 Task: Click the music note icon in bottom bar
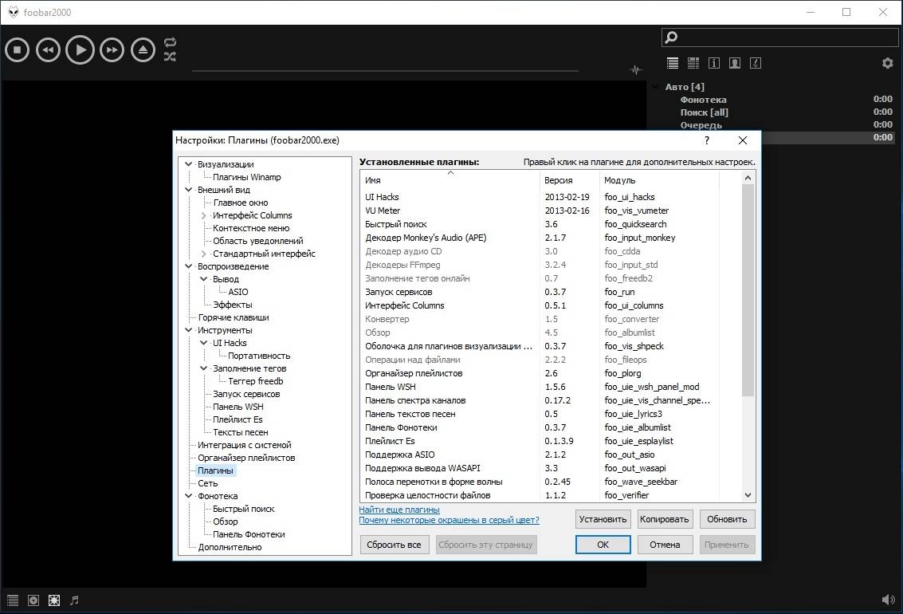pos(74,600)
